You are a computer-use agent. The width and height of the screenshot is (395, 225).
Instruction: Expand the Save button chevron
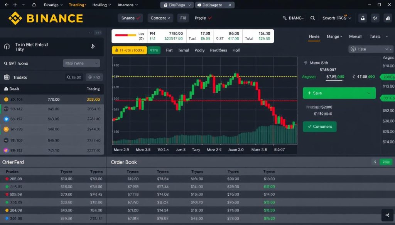point(369,93)
